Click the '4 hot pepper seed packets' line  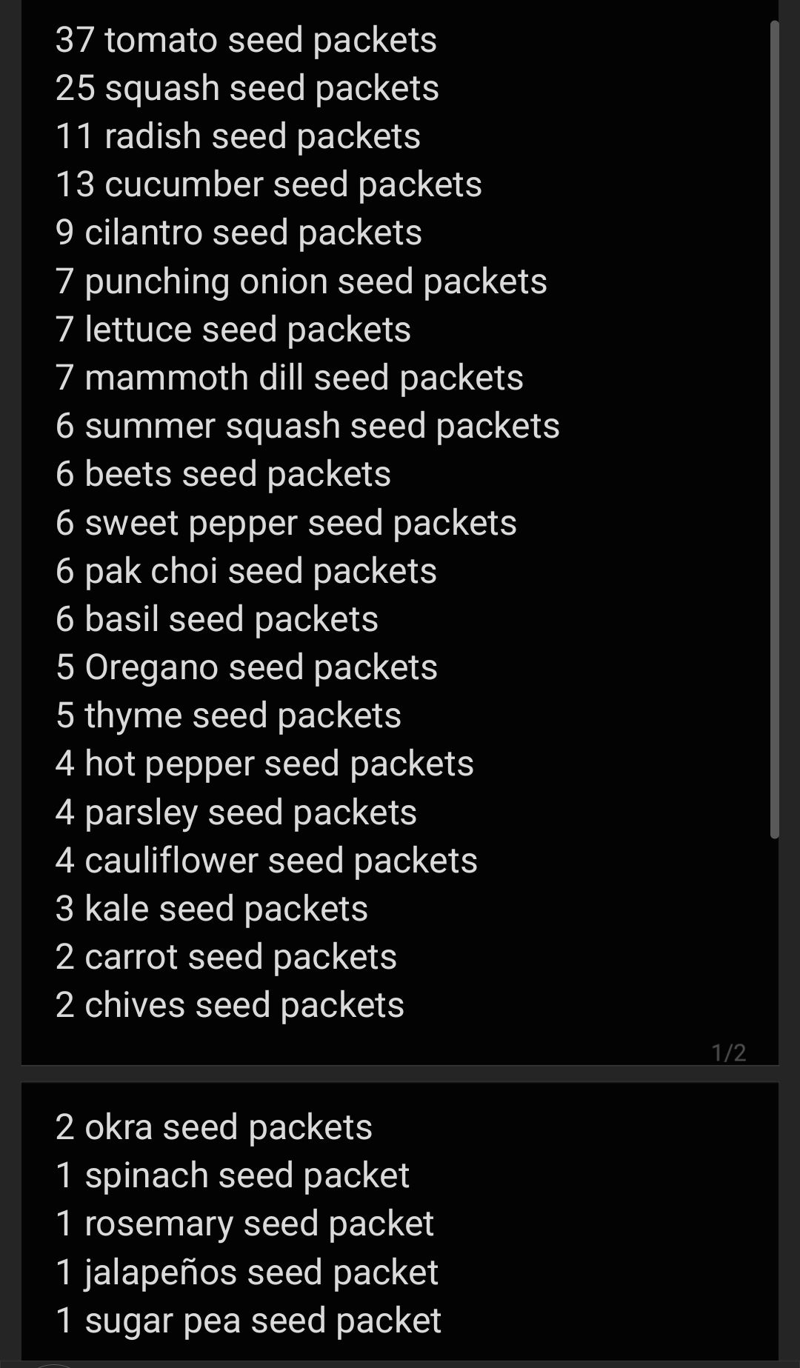[x=264, y=764]
